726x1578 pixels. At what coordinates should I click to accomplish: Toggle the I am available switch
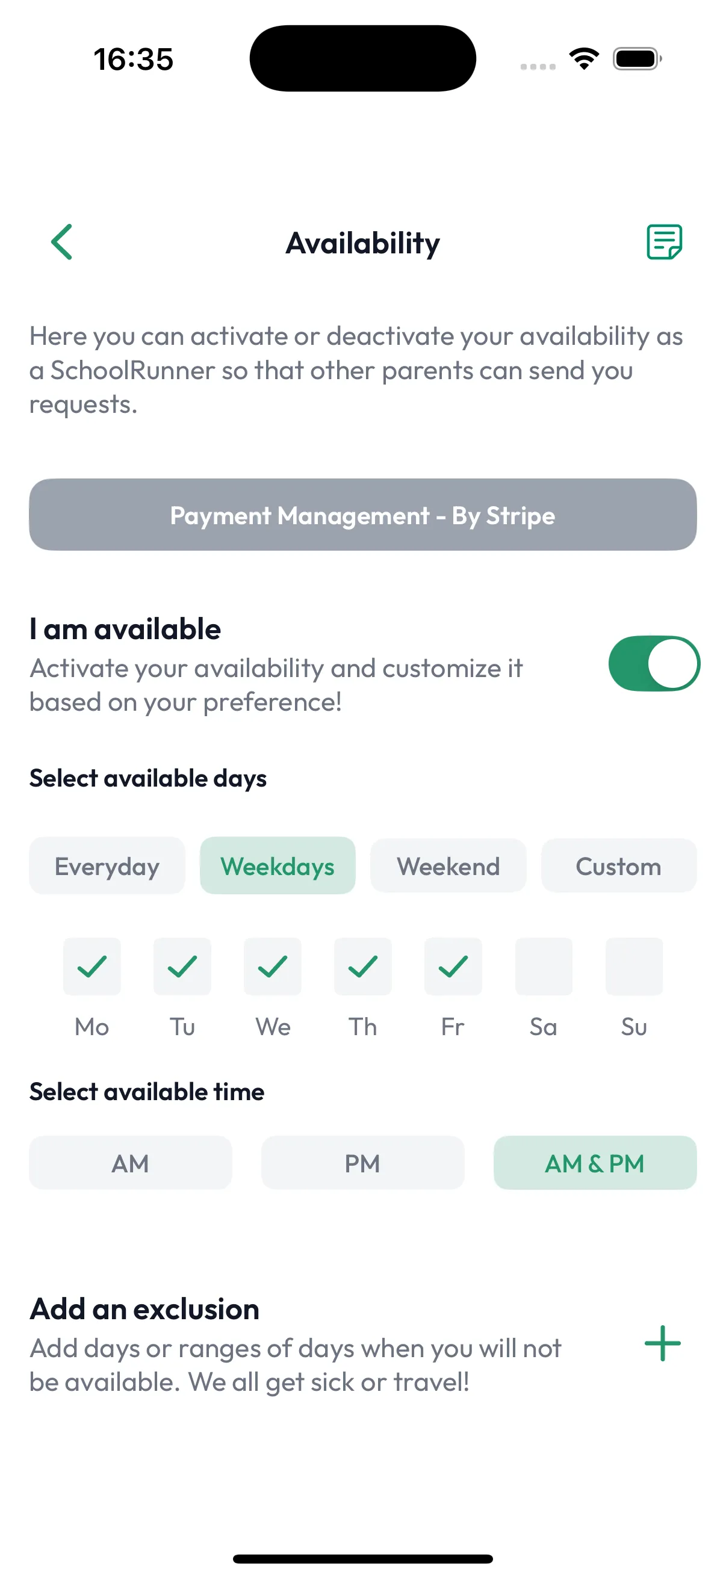point(654,663)
